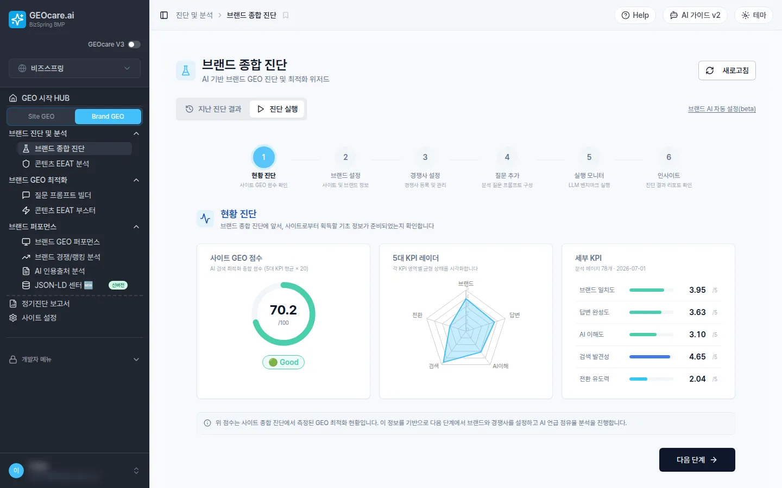The width and height of the screenshot is (782, 488).
Task: Toggle the GEOcare V3 switch
Action: (134, 44)
